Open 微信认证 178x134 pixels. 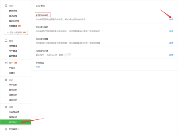pos(13,117)
